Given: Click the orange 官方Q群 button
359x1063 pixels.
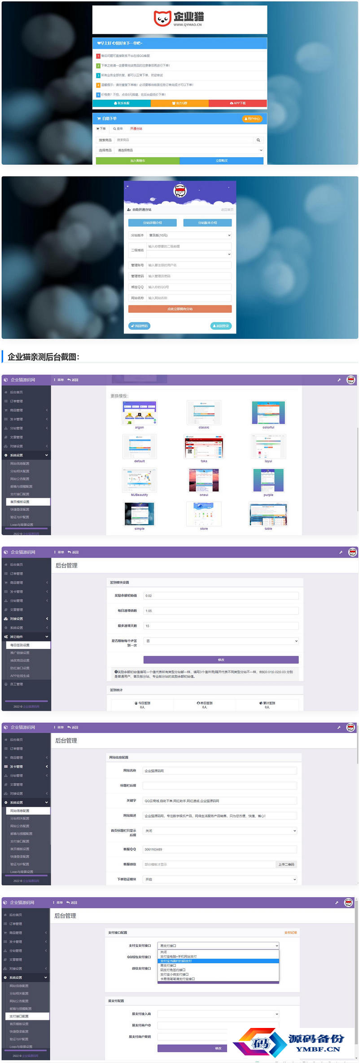Looking at the screenshot, I should [179, 103].
